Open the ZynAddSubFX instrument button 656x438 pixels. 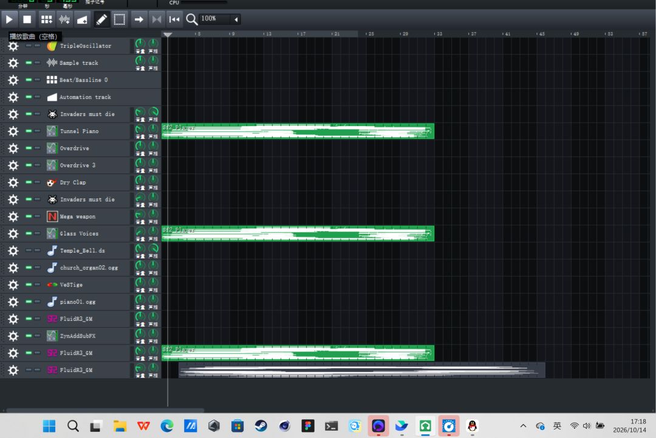coord(87,336)
